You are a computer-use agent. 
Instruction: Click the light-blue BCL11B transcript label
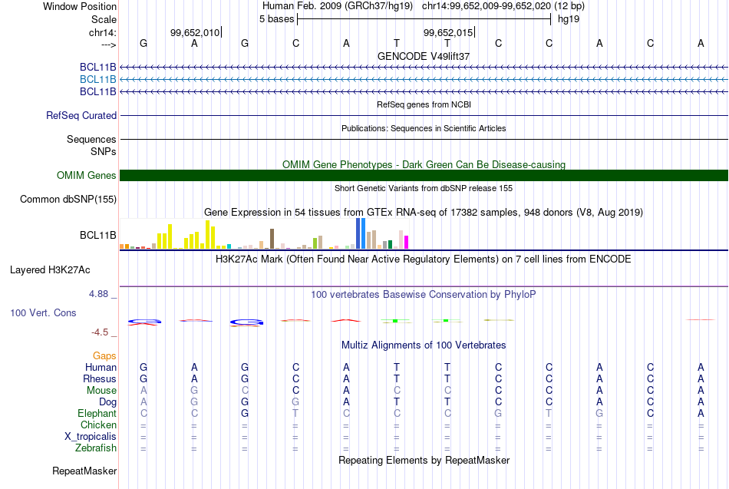[x=97, y=80]
